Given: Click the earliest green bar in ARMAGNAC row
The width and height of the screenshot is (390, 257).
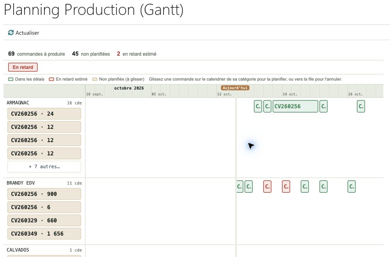Looking at the screenshot, I should (x=258, y=106).
